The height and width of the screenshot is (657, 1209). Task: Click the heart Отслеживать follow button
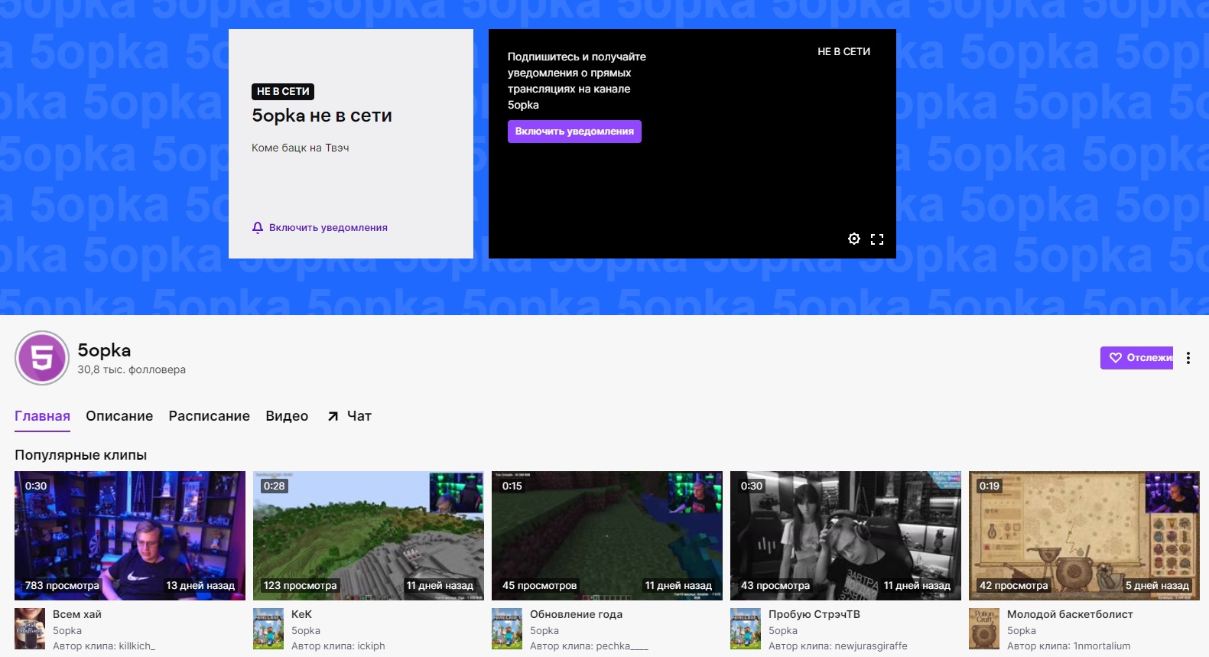click(x=1136, y=358)
